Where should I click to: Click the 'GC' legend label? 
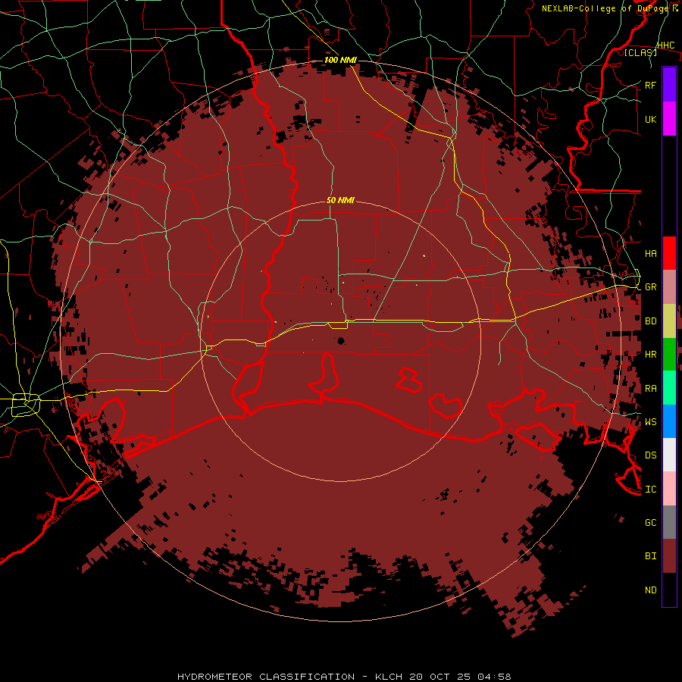[x=651, y=523]
